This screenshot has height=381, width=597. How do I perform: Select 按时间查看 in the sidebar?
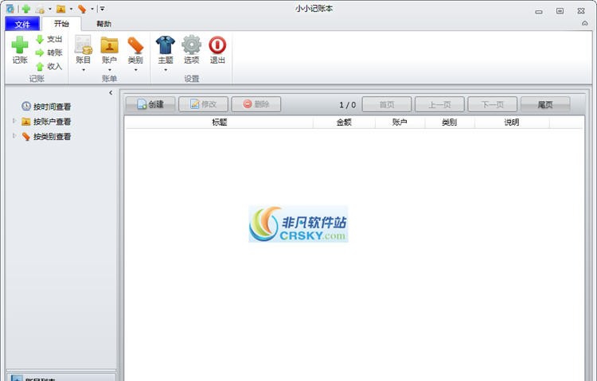pyautogui.click(x=52, y=107)
